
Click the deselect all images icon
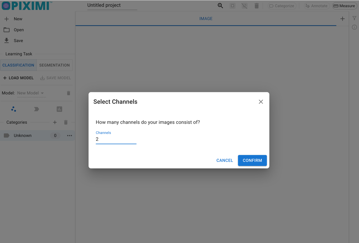click(244, 6)
